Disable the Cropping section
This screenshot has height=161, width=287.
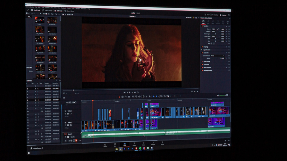click(202, 47)
